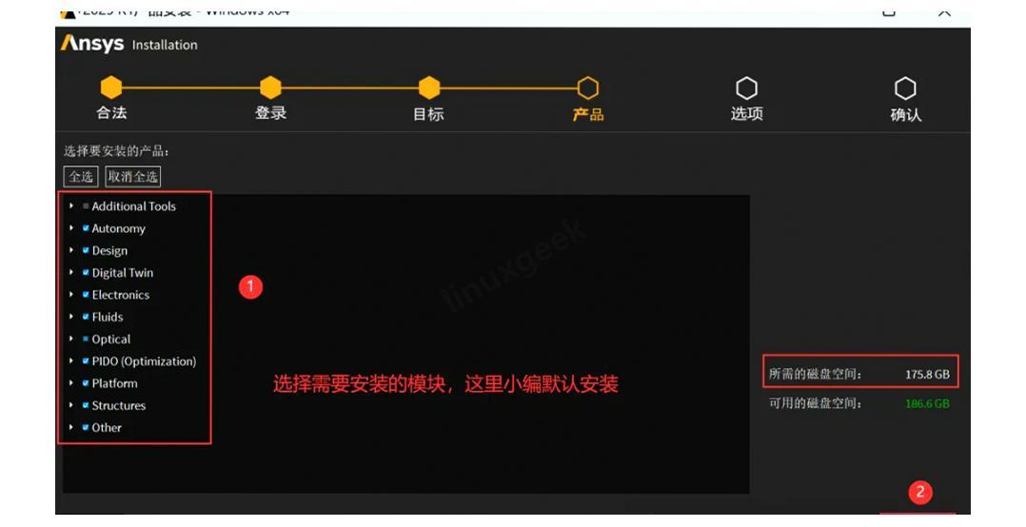The width and height of the screenshot is (1026, 527).
Task: Select the Optical label
Action: click(x=111, y=340)
